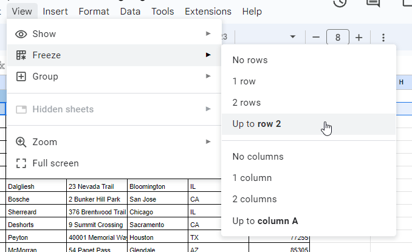Increase font size with plus button
The width and height of the screenshot is (412, 252).
(x=359, y=38)
